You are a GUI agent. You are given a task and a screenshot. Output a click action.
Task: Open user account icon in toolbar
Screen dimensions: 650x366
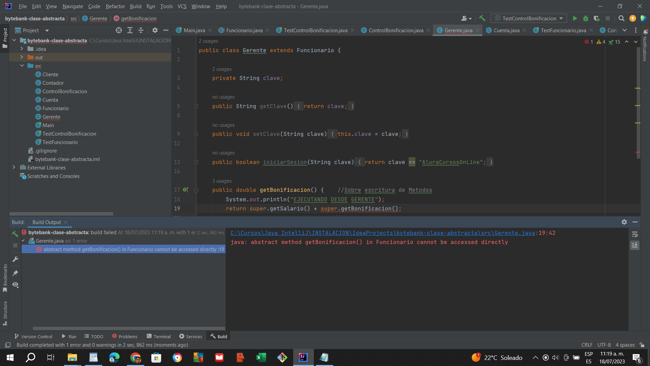tap(466, 18)
